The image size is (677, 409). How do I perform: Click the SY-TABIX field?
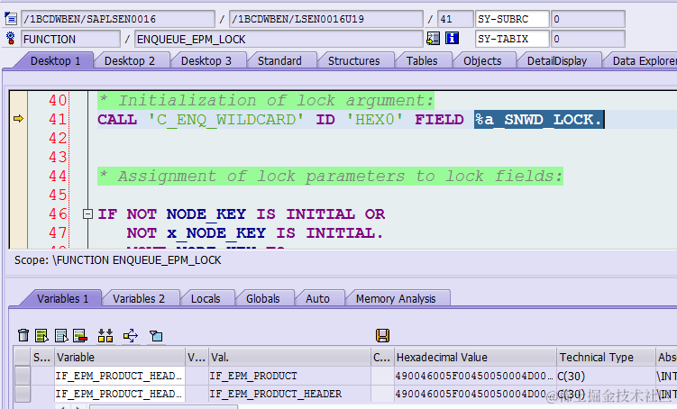click(x=512, y=39)
